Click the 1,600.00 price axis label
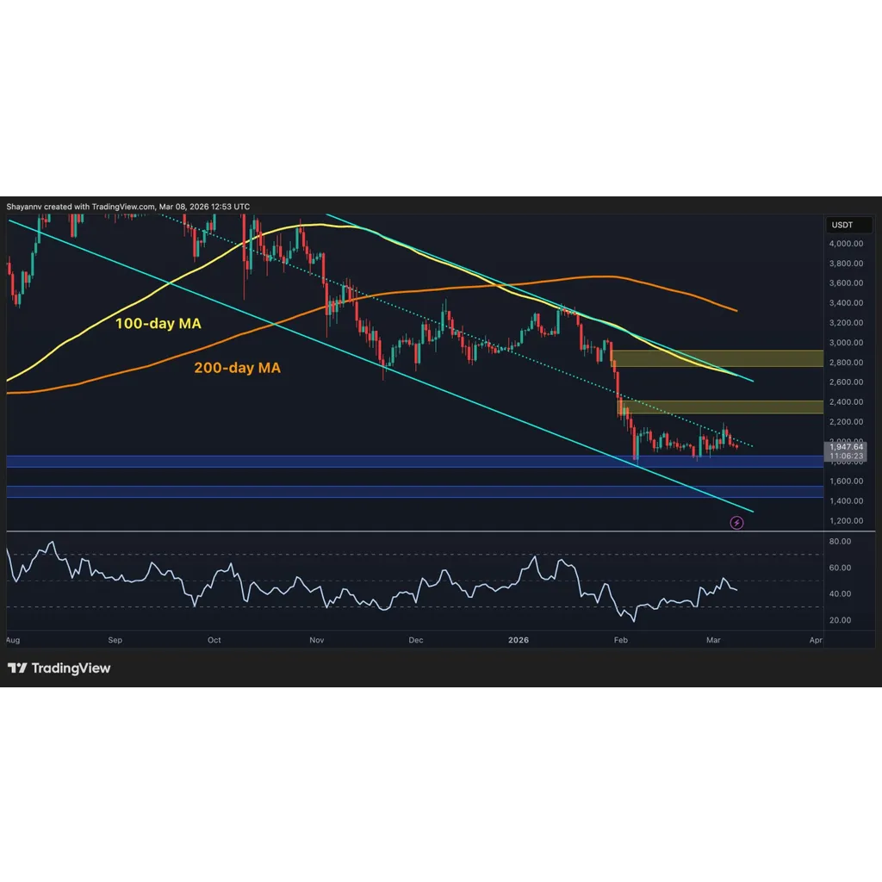 pyautogui.click(x=846, y=481)
